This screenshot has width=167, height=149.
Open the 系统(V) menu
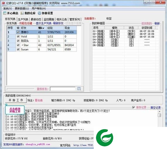[7, 9]
